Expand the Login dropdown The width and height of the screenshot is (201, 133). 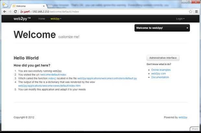coord(180,19)
